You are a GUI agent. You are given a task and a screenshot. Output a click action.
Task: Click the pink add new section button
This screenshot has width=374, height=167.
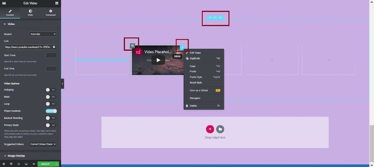pyautogui.click(x=210, y=129)
